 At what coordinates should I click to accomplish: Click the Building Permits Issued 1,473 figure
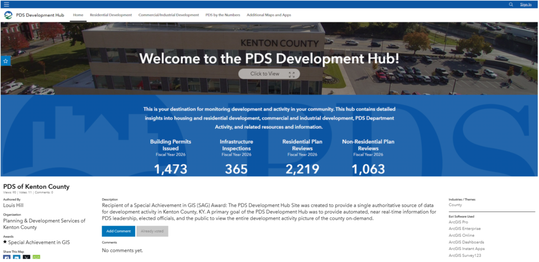pos(171,169)
